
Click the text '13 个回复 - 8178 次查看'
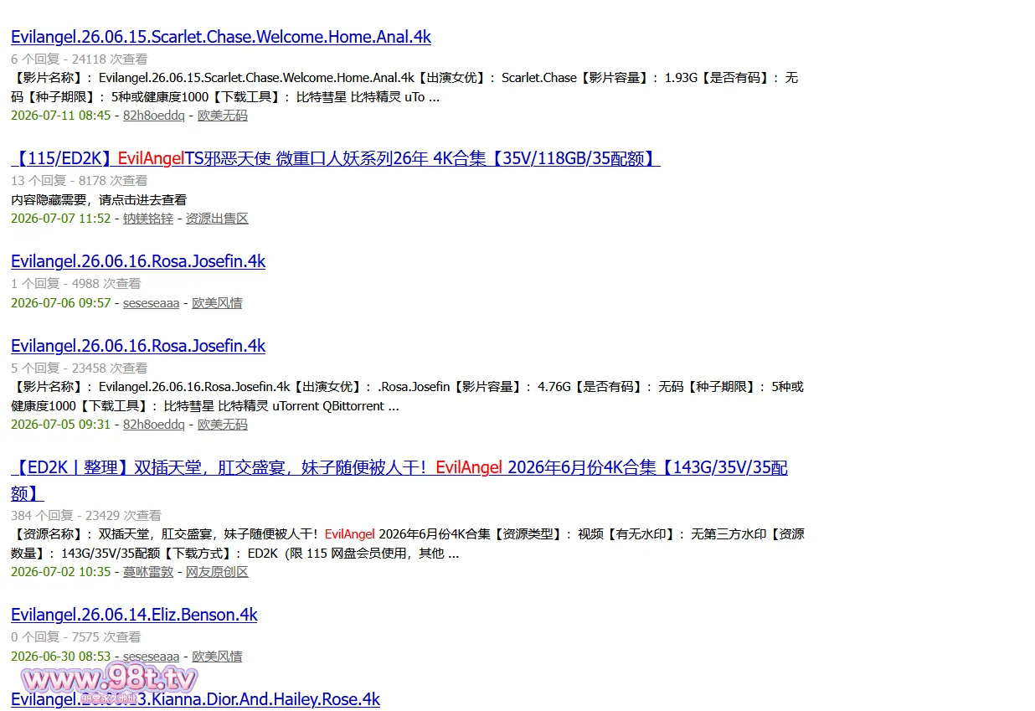click(x=80, y=181)
